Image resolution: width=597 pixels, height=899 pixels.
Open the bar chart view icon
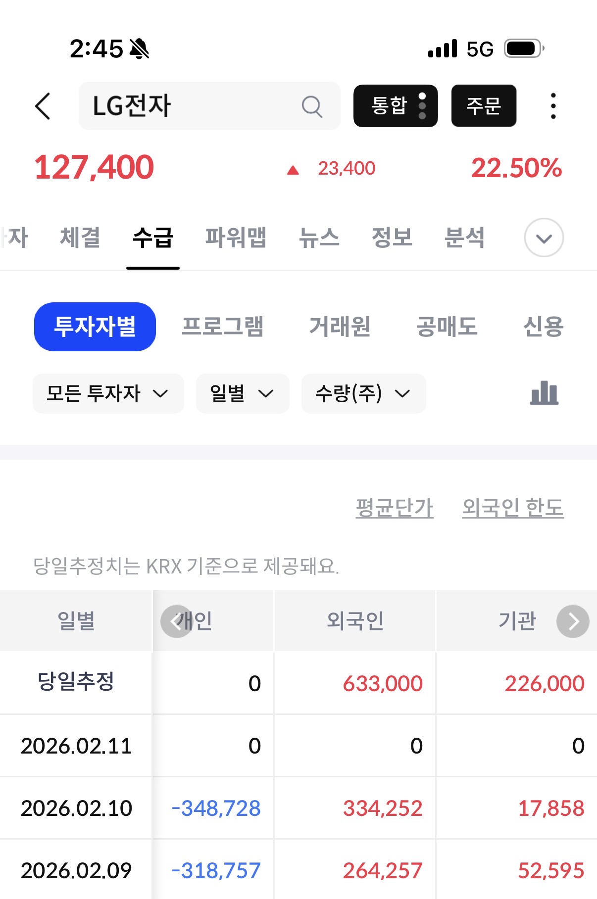coord(544,393)
